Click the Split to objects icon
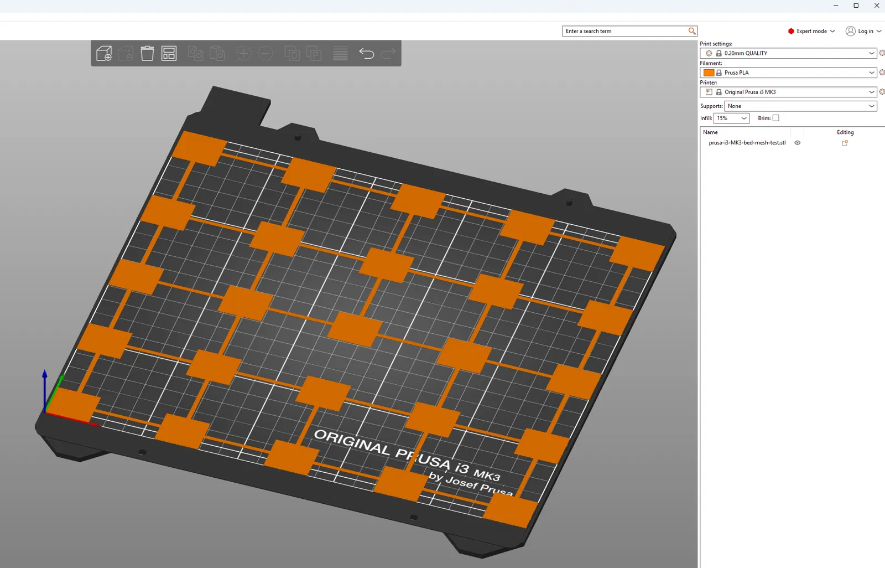This screenshot has width=885, height=568. pos(292,53)
